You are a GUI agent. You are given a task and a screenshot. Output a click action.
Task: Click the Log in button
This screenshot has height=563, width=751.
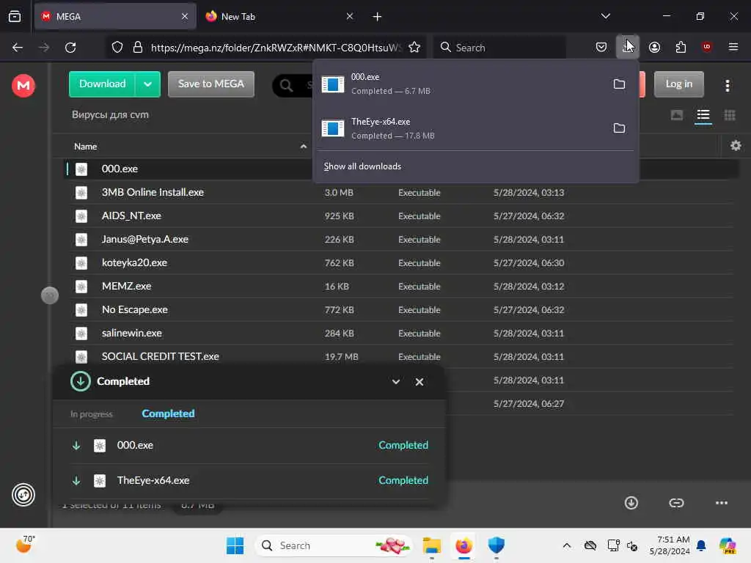[x=678, y=84]
